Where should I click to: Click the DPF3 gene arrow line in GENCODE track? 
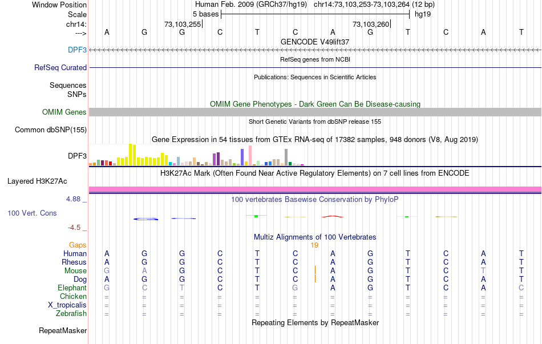coord(316,50)
